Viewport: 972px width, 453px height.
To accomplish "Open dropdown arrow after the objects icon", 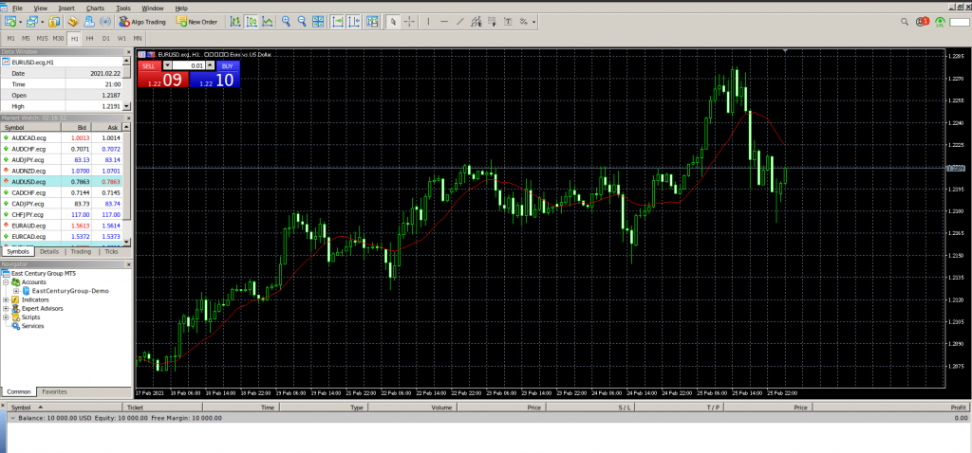I will tap(533, 22).
